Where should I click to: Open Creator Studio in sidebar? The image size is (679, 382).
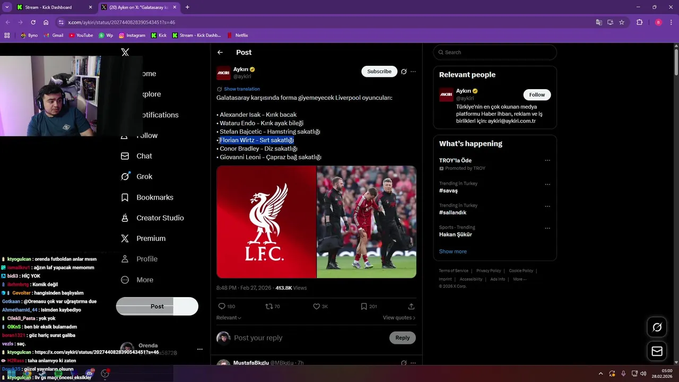[x=152, y=218]
